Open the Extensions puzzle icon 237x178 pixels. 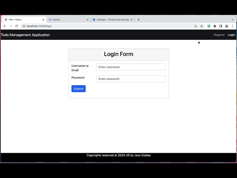tap(215, 26)
